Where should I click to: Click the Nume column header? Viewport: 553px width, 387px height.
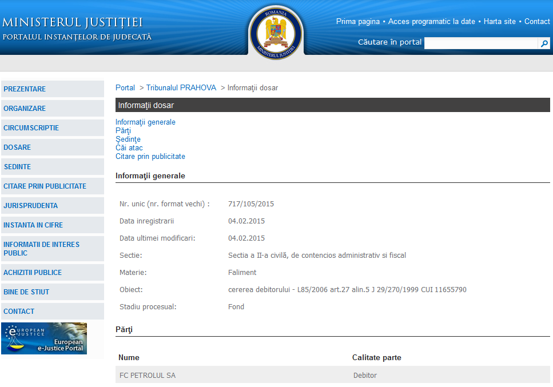(129, 357)
